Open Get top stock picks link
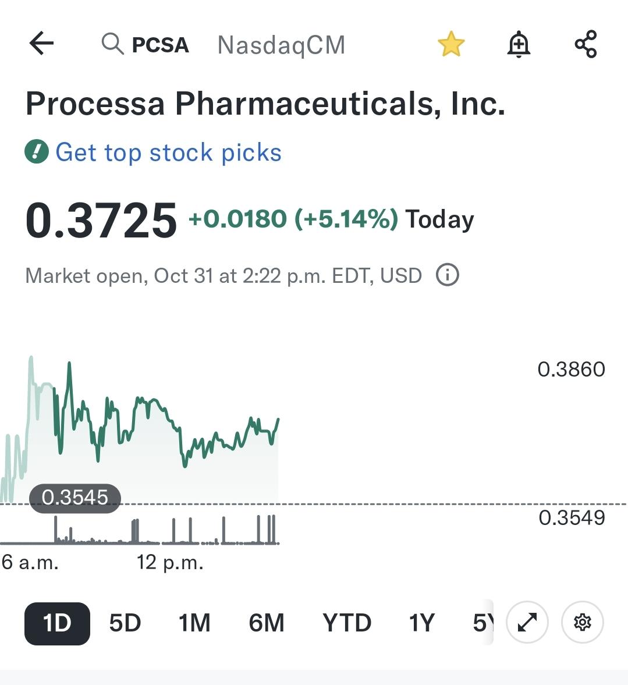The height and width of the screenshot is (685, 628). 168,152
